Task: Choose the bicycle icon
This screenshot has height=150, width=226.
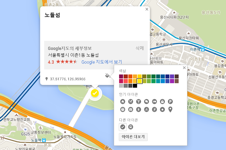Action: (x=146, y=109)
